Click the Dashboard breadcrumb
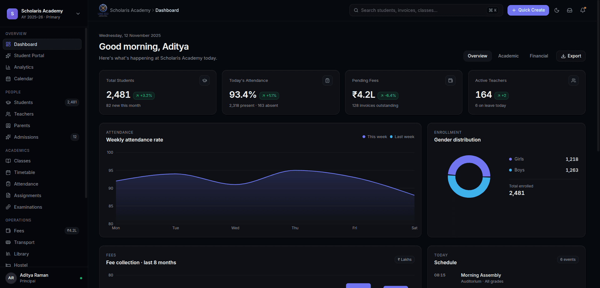Viewport: 600px width, 288px height. tap(167, 10)
